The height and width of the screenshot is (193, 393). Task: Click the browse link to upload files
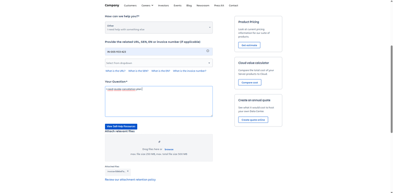click(x=169, y=149)
